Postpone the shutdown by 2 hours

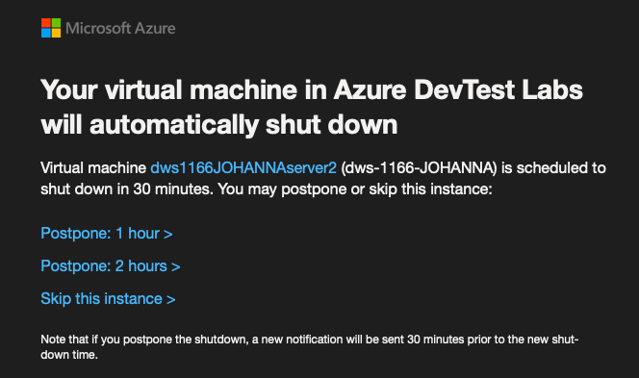[x=111, y=266]
